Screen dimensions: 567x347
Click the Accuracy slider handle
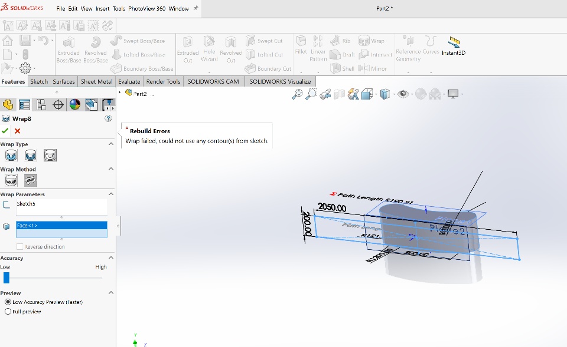pyautogui.click(x=6, y=277)
